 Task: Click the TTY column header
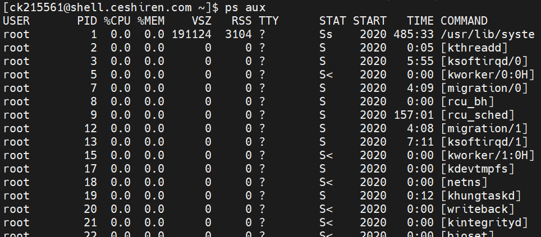click(x=269, y=21)
